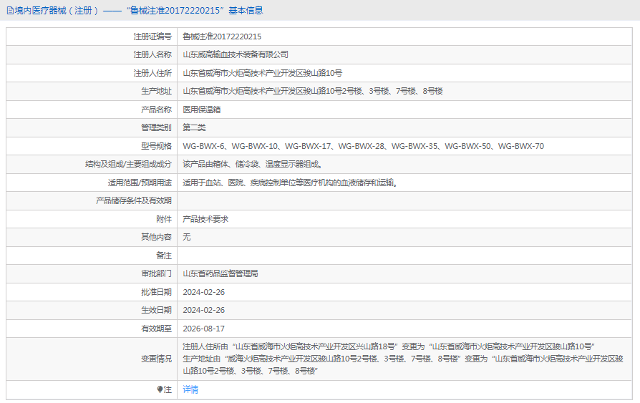Click the 适用范围/预期用途 label
Screen dimensions: 640x403
click(x=140, y=183)
